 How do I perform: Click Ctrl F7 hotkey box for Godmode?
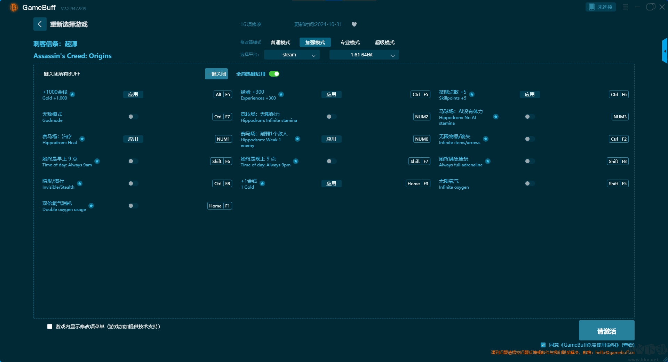pos(222,117)
